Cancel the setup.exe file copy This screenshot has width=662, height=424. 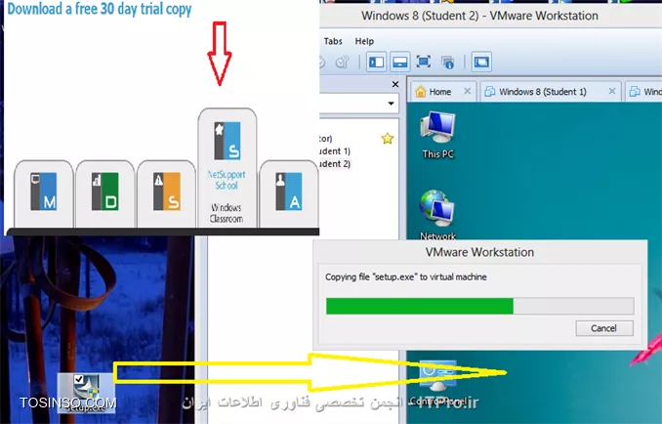[604, 328]
